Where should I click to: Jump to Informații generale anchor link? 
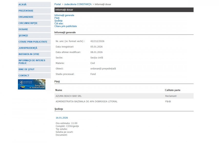[64, 15]
